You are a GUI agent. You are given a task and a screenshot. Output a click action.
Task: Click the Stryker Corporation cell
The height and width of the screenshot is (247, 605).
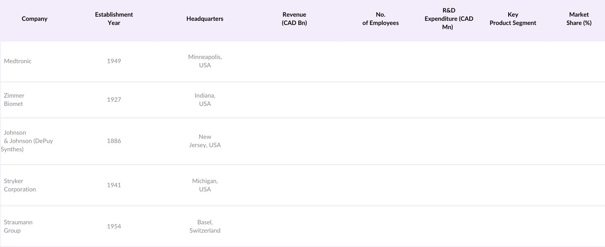(x=20, y=185)
